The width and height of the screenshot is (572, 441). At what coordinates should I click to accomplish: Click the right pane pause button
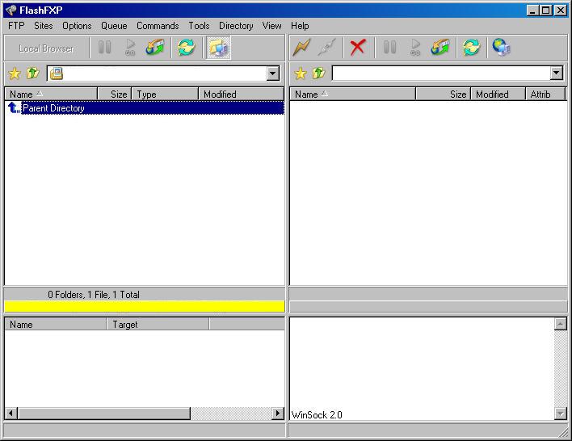[x=389, y=48]
